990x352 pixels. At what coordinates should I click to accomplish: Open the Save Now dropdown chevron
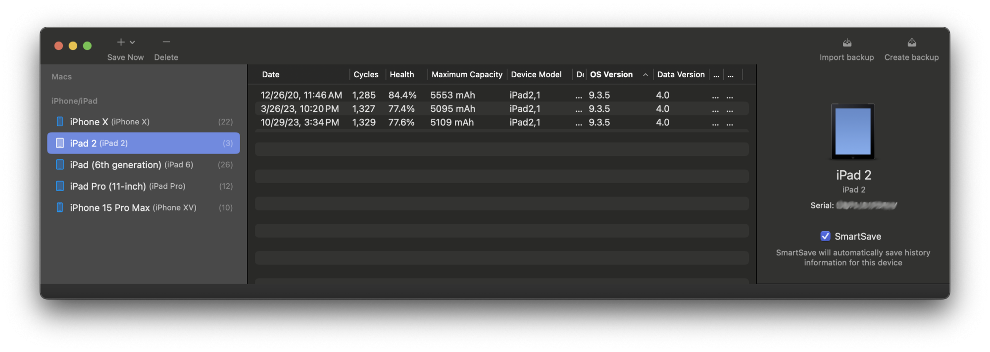click(x=132, y=43)
